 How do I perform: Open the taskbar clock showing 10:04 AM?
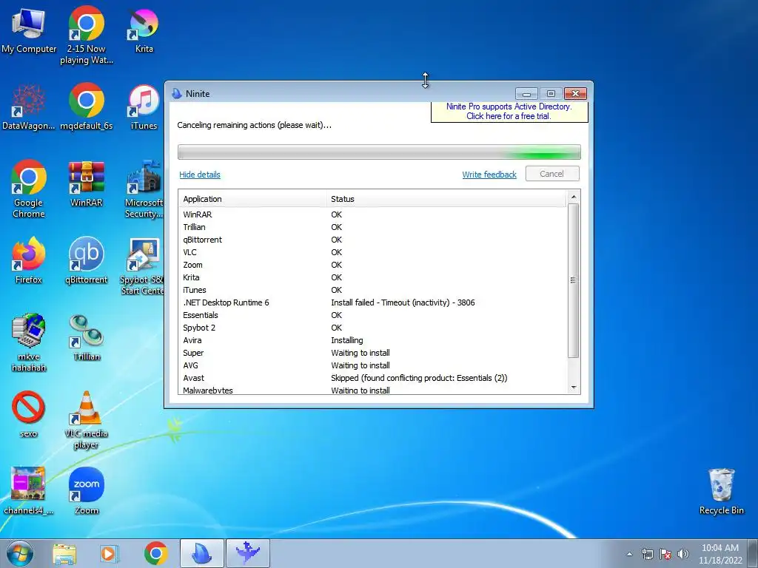pos(720,554)
